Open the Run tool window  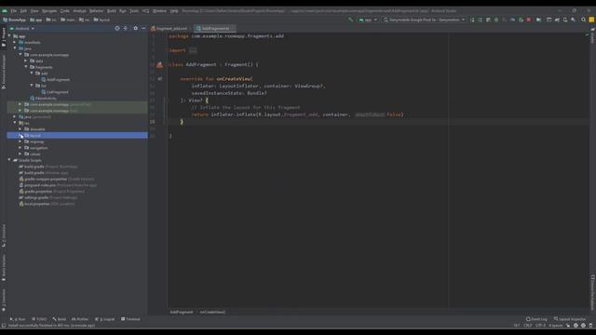18,319
